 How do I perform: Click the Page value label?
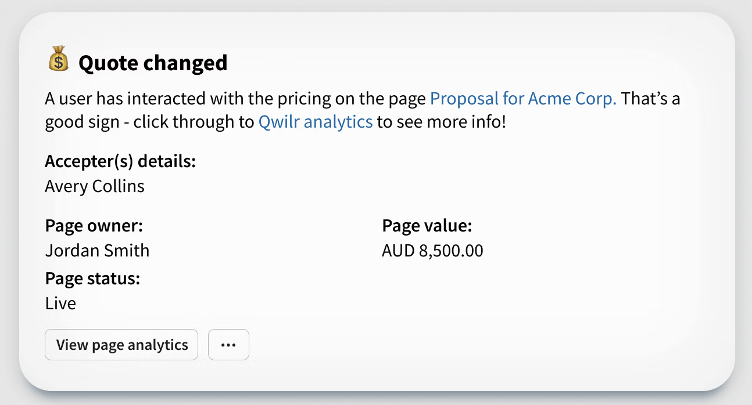(427, 226)
